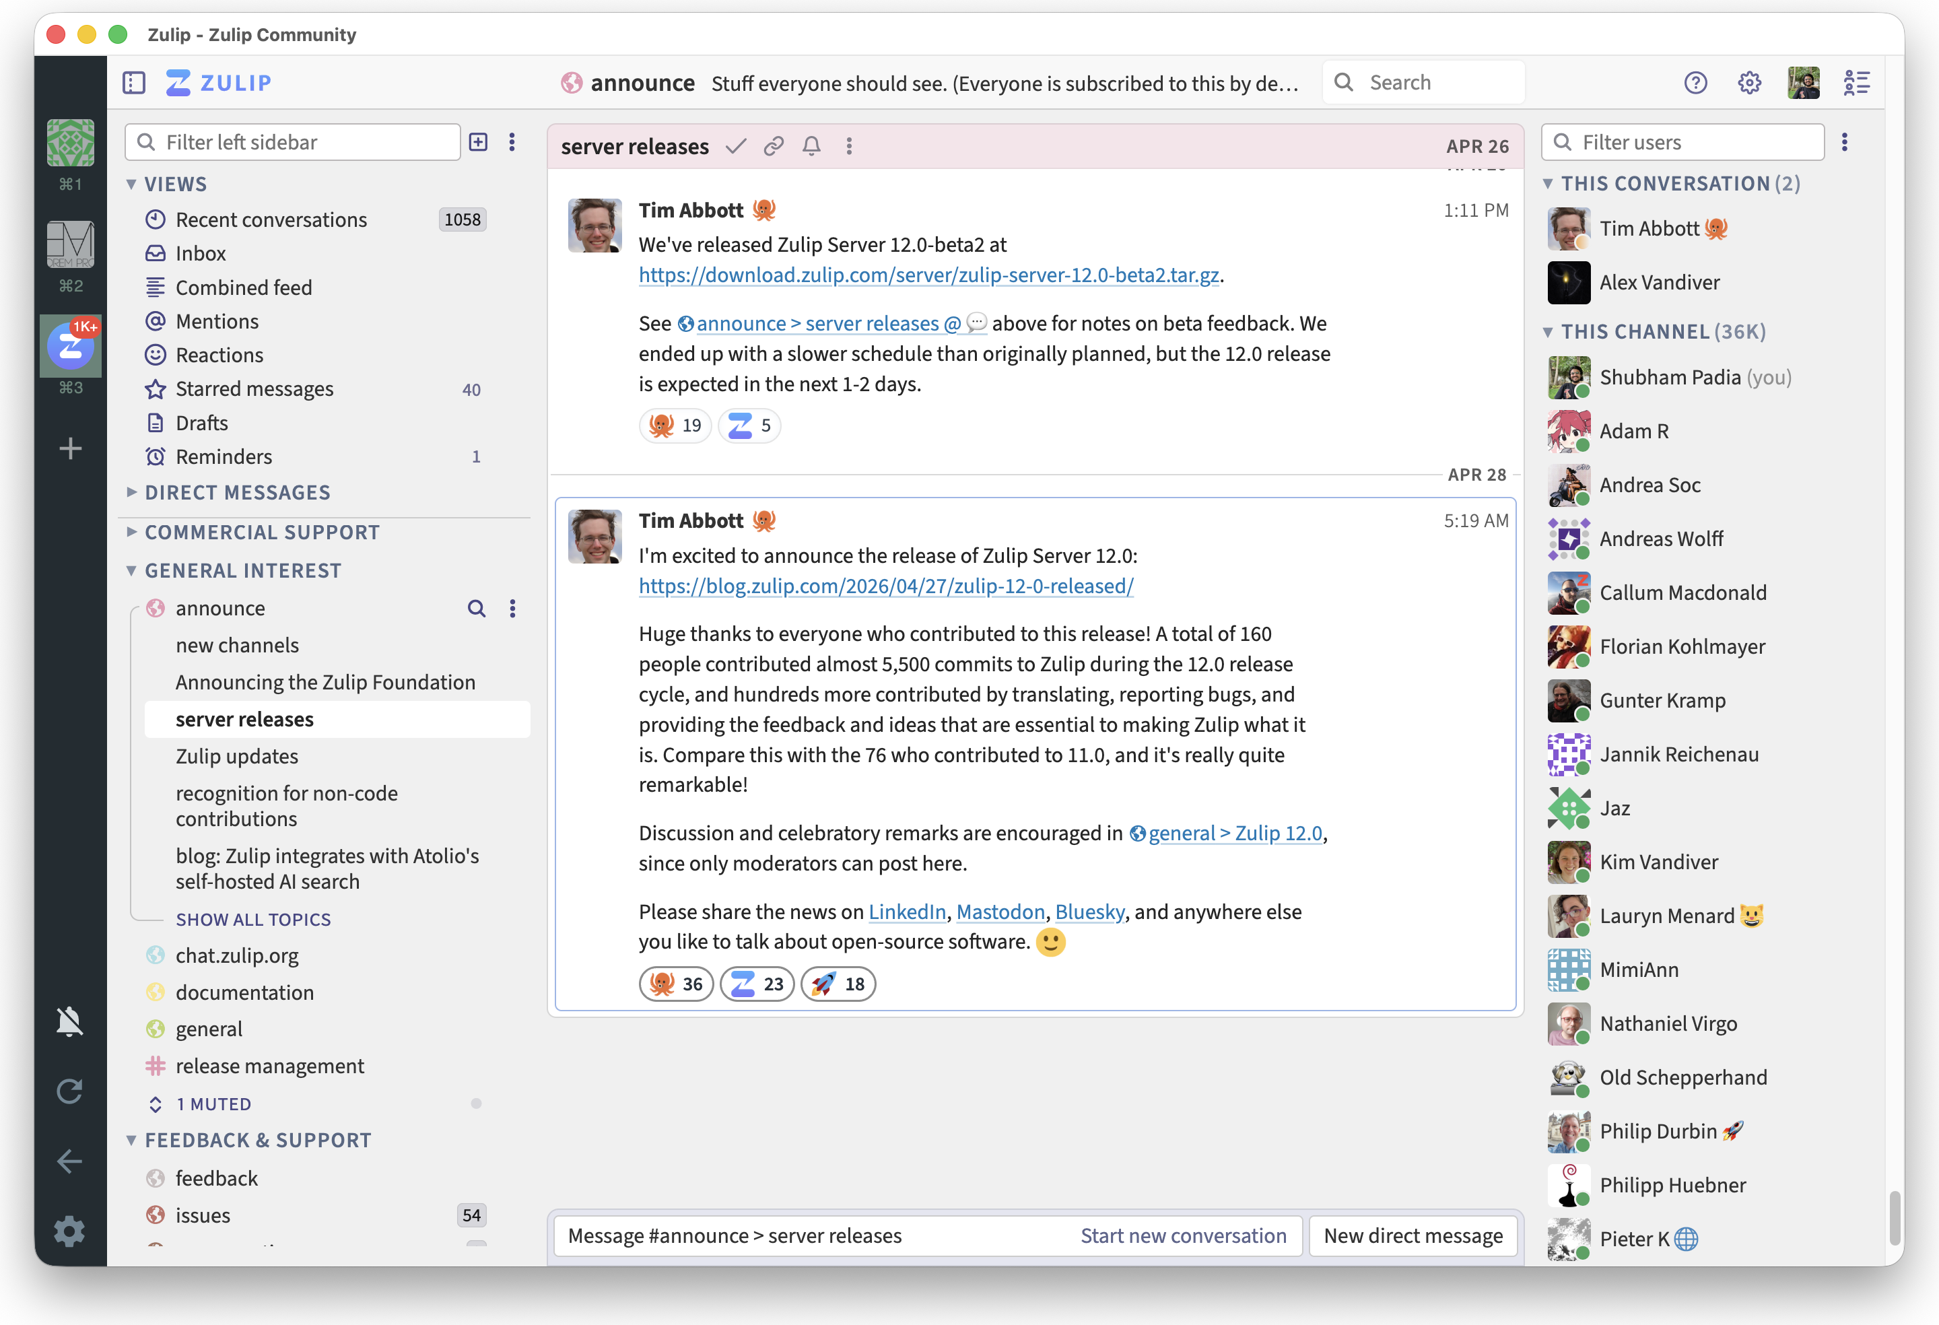Toggle do-not-disturb bell in app sidebar
Image resolution: width=1939 pixels, height=1325 pixels.
70,1021
